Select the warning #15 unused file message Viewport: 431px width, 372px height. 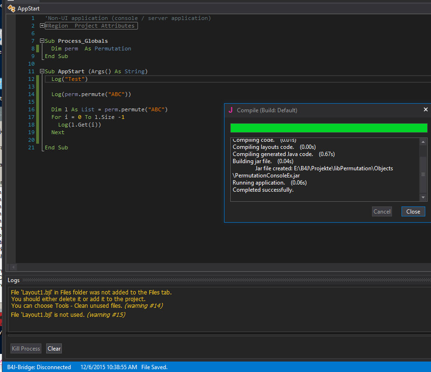click(x=68, y=315)
